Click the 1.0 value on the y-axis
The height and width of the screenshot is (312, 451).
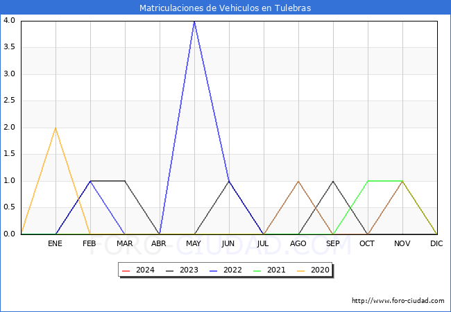(9, 181)
